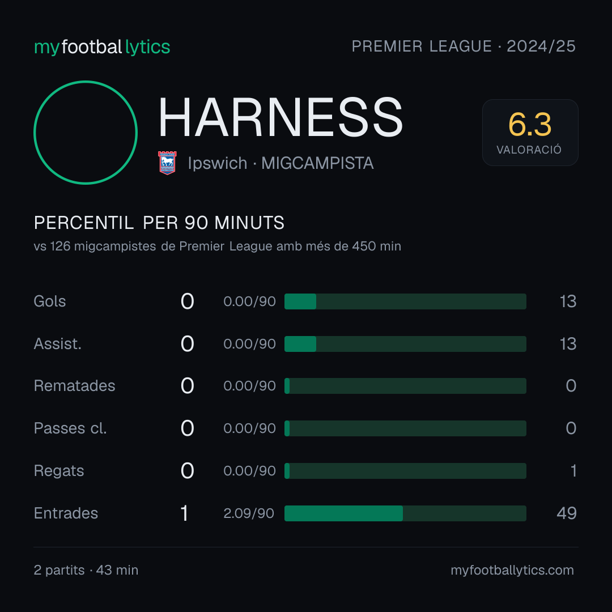This screenshot has height=612, width=612.
Task: Click the empty green player photo circle
Action: (86, 132)
